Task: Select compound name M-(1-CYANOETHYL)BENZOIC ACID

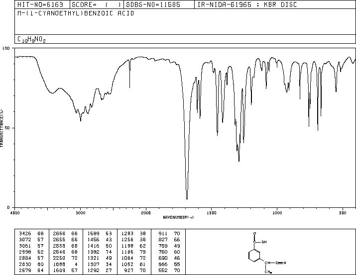Action: [x=76, y=13]
